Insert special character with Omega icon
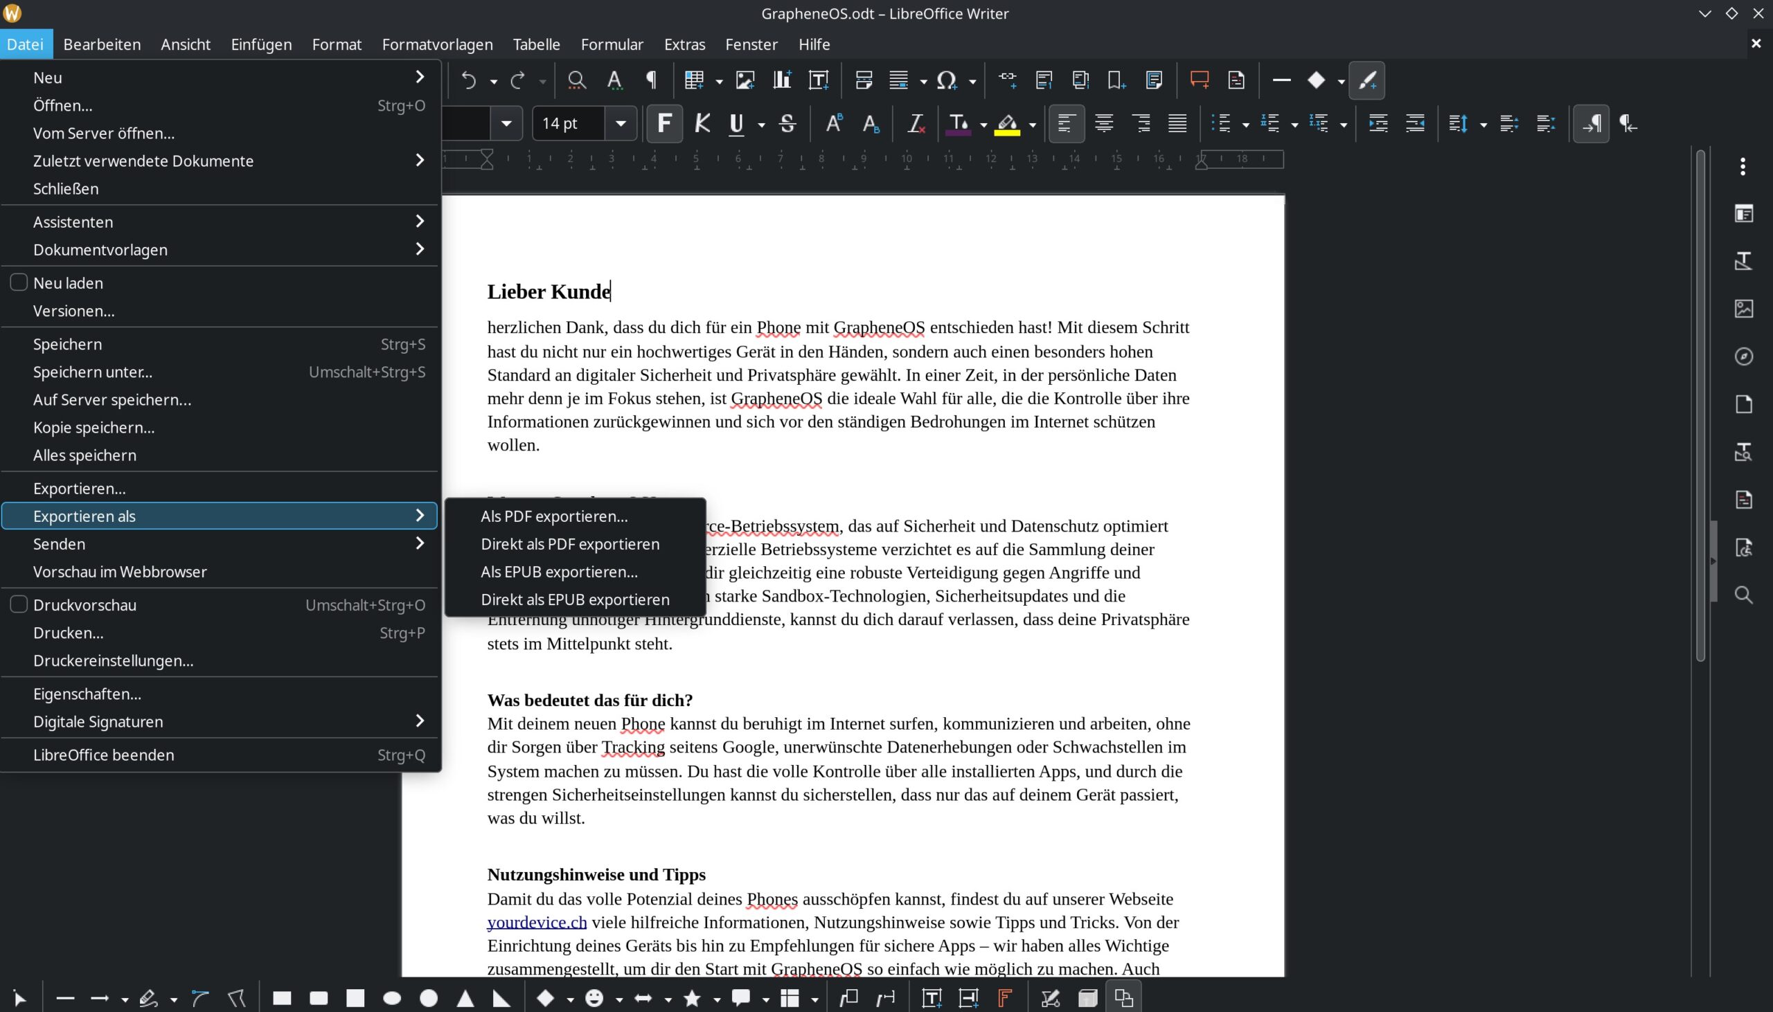Screen dimensions: 1773x1012 946,80
